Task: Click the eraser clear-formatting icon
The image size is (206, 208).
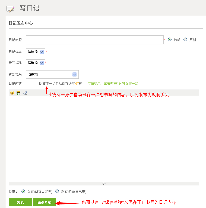Action: coord(25,93)
